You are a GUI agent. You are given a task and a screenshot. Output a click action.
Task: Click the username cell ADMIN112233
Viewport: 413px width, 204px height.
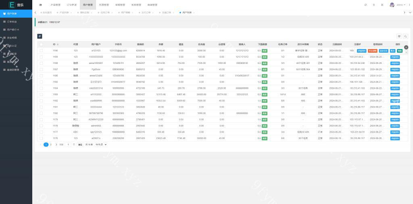click(96, 120)
